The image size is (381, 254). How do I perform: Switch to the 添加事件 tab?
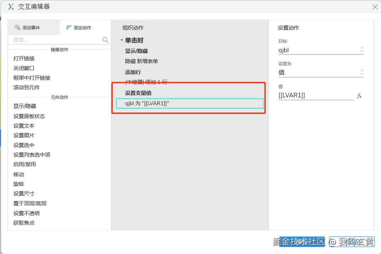point(34,28)
